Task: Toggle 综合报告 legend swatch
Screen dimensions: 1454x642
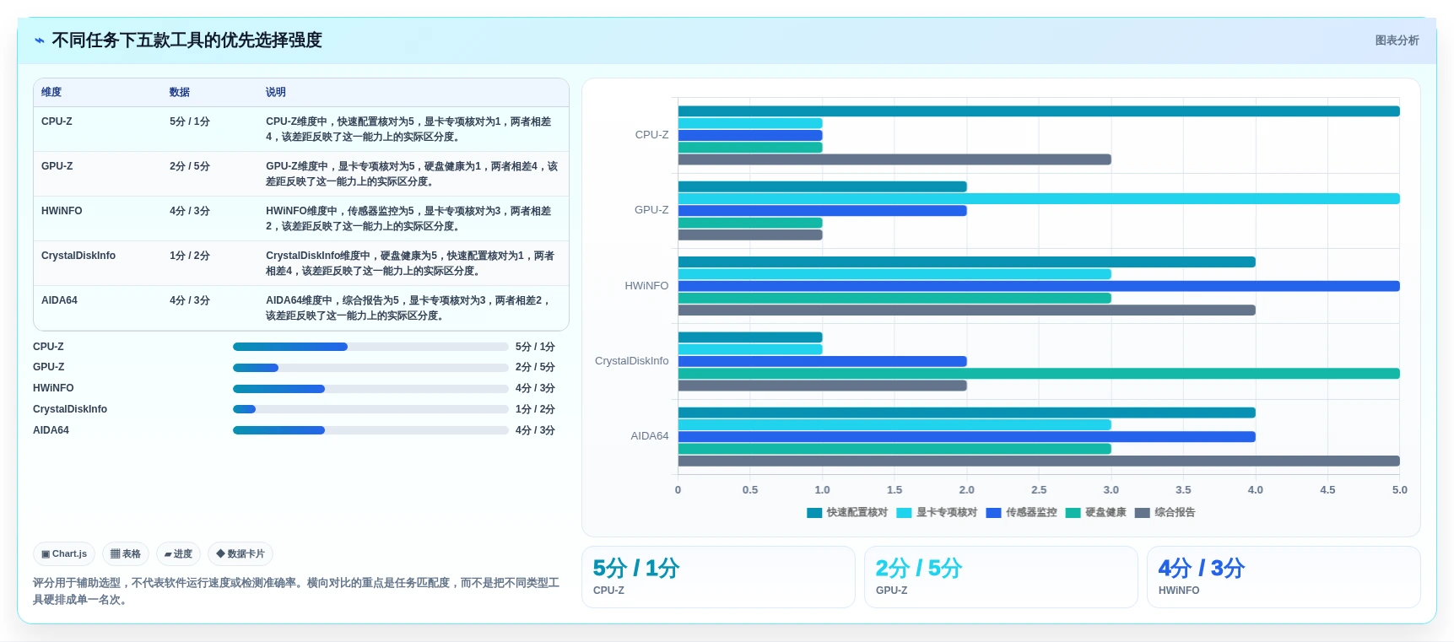Action: (x=1143, y=513)
